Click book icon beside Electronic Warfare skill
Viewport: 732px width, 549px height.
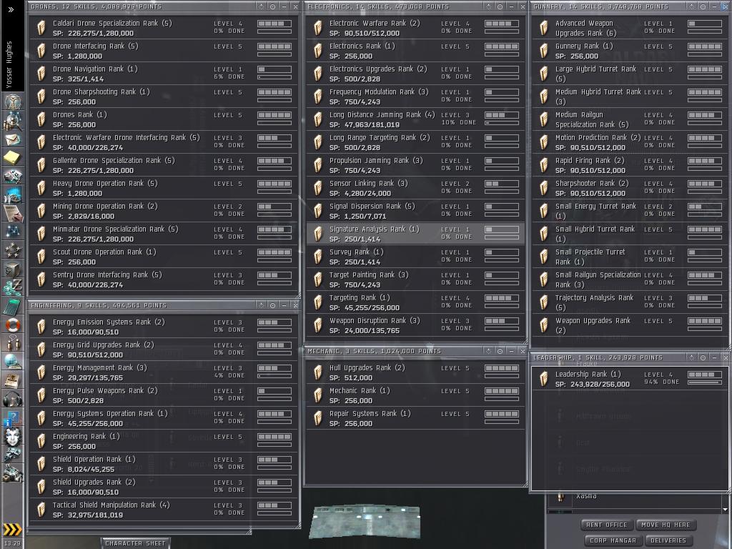(318, 28)
